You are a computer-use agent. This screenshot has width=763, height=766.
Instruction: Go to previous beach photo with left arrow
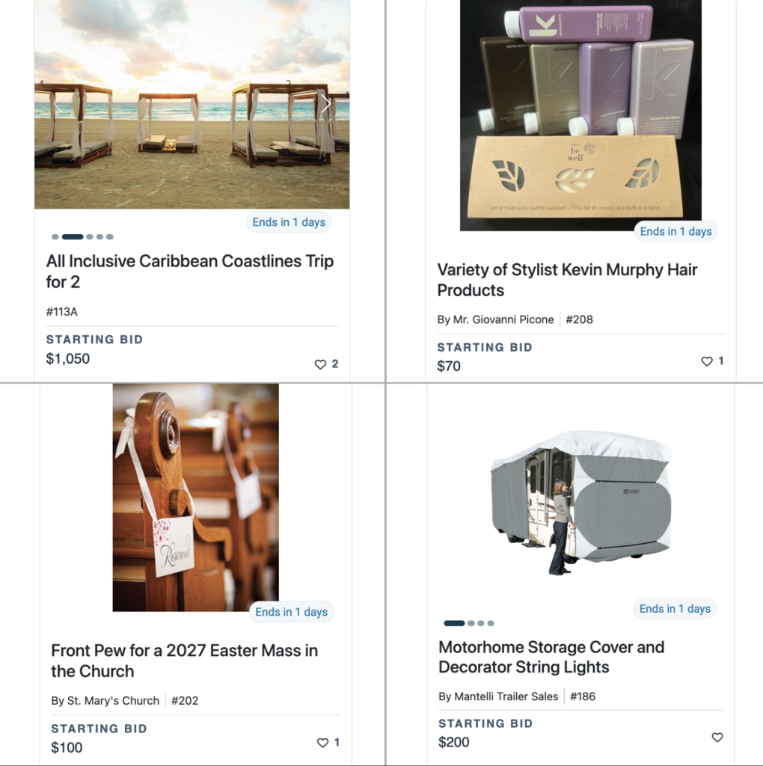pos(57,104)
